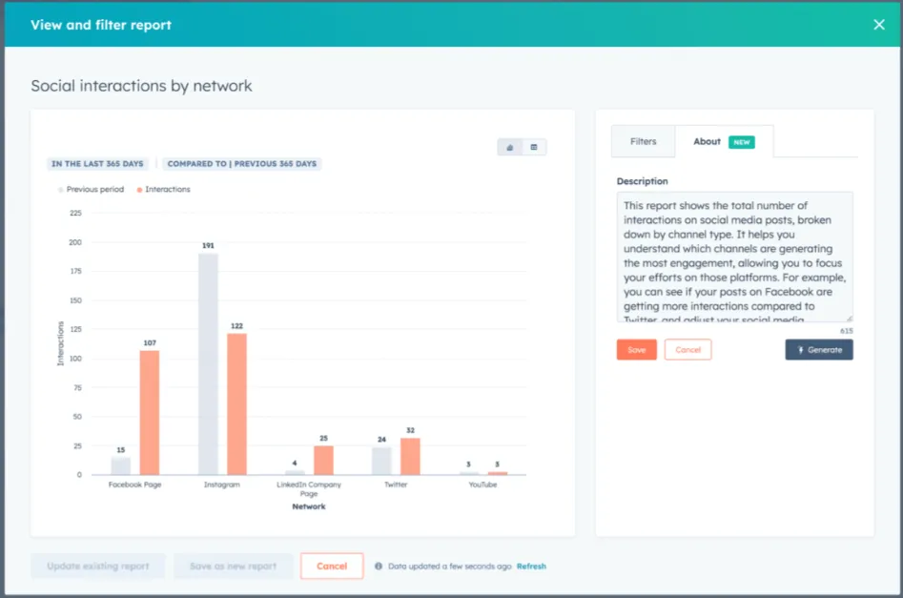
Task: Click the Network axis title
Action: [x=309, y=506]
